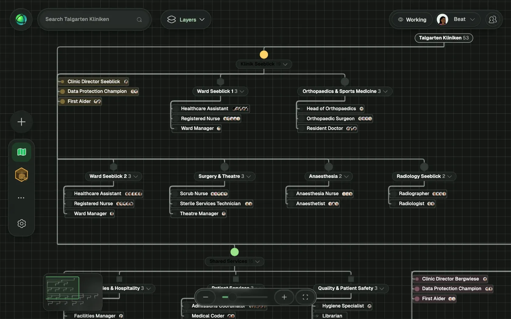
Task: Open Quality & Patient Safety group
Action: (x=351, y=288)
